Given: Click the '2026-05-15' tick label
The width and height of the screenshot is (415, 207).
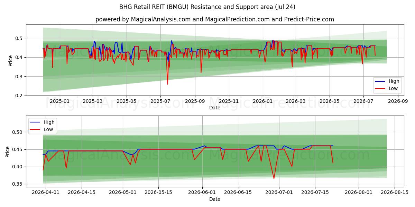Looking at the screenshot, I should 159,193.
